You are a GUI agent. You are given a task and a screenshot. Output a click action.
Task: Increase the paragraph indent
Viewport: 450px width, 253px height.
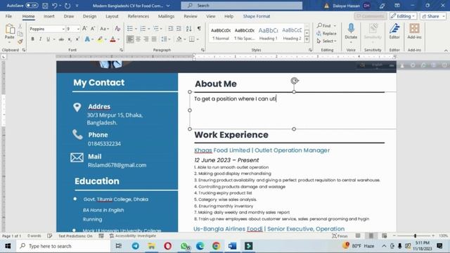(179, 29)
